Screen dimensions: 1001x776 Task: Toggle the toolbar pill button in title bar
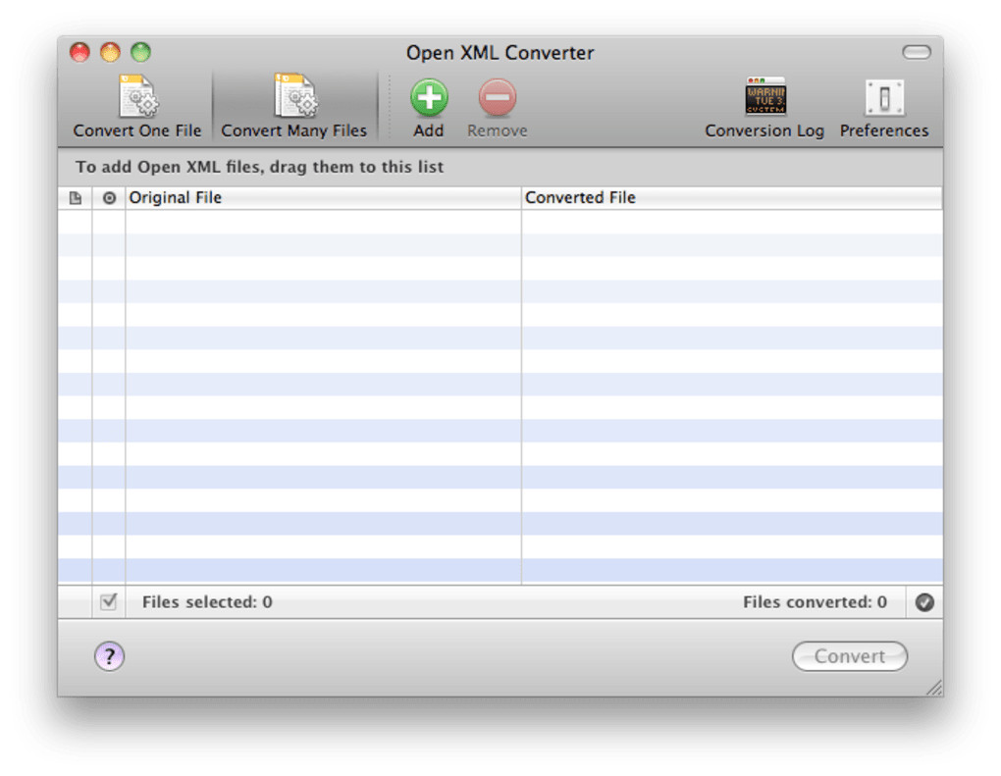pos(917,52)
